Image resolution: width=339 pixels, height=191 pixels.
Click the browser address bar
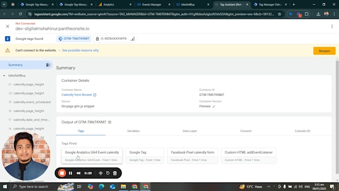(154, 14)
